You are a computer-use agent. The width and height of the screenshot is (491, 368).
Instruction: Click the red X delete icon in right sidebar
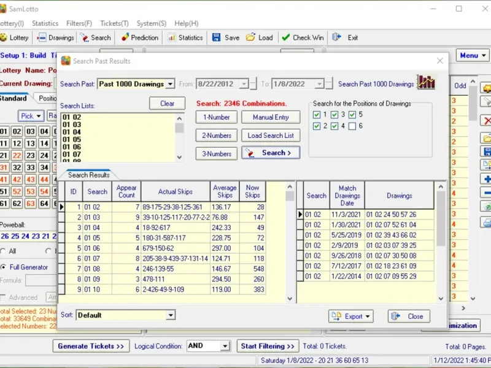487,121
